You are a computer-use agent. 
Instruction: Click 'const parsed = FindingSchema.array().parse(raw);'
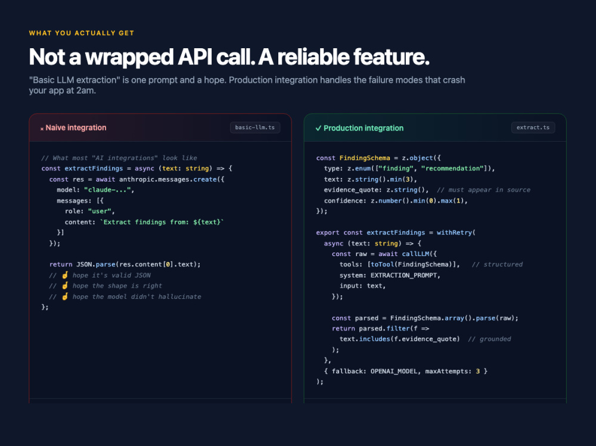coord(425,318)
